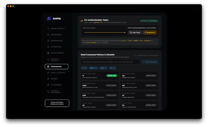
Task: Open History via its clock icon
Action: 48,79
